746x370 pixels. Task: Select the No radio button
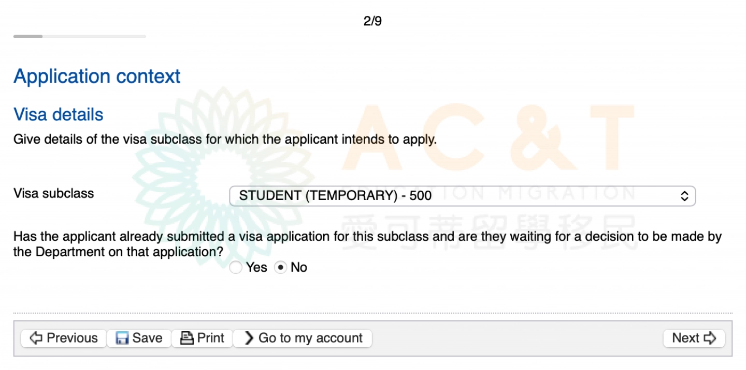[x=280, y=267]
